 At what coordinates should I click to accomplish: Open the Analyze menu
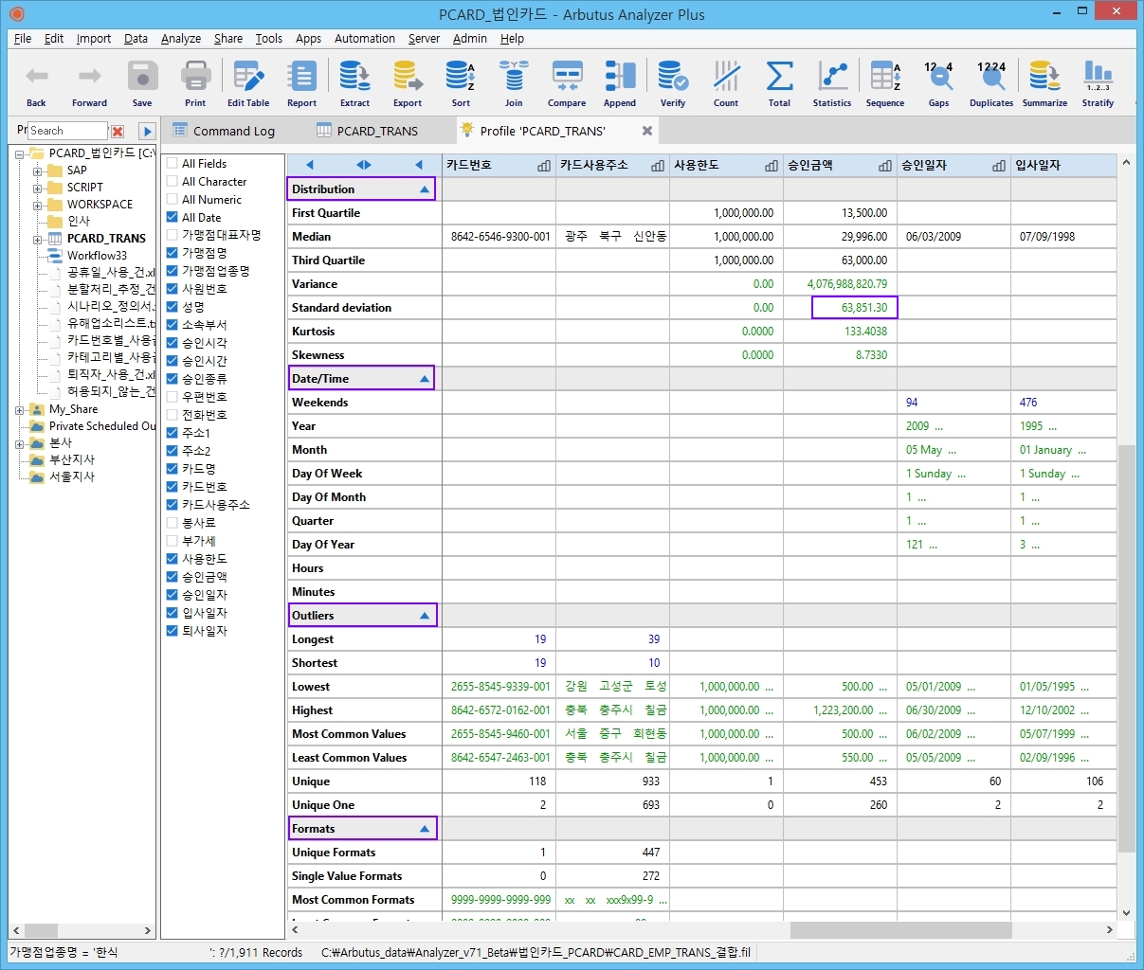click(181, 39)
